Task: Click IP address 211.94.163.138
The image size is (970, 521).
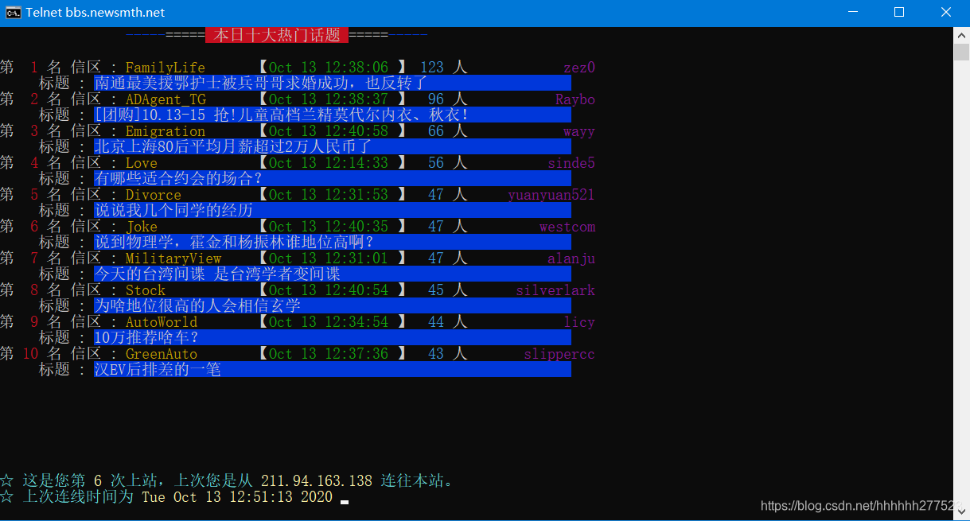Action: (x=317, y=481)
